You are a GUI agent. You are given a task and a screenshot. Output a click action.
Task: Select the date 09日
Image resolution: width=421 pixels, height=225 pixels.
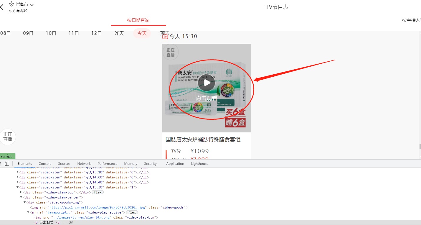[x=28, y=33]
